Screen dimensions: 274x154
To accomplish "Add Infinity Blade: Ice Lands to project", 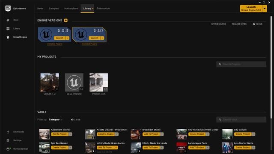I will (x=151, y=148).
